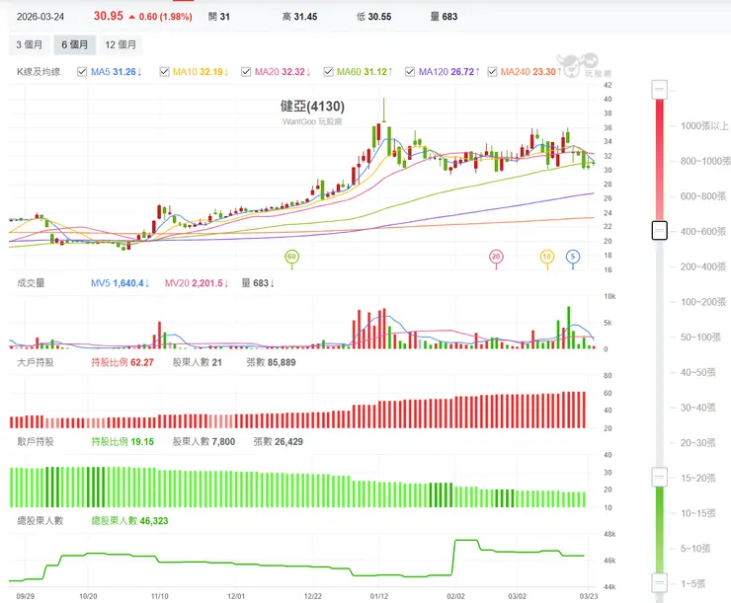Click the WantGoo 玩股網 subtitle text
The image size is (731, 603).
(312, 121)
